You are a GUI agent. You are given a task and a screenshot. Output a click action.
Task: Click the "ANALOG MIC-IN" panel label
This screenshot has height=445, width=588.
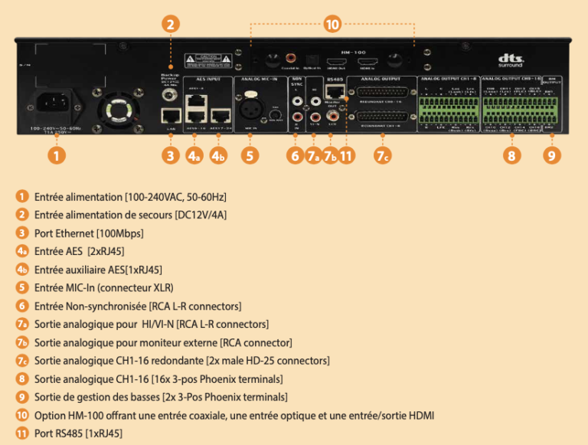tap(259, 79)
